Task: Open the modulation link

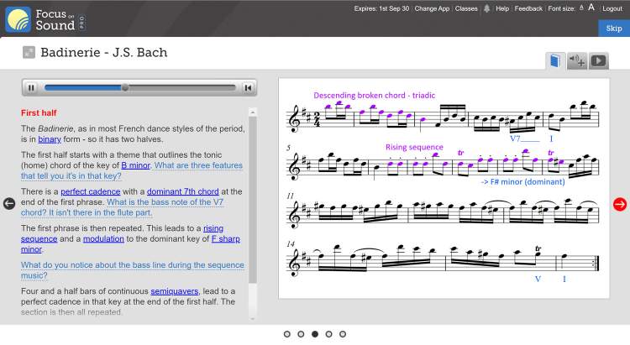Action: [103, 238]
